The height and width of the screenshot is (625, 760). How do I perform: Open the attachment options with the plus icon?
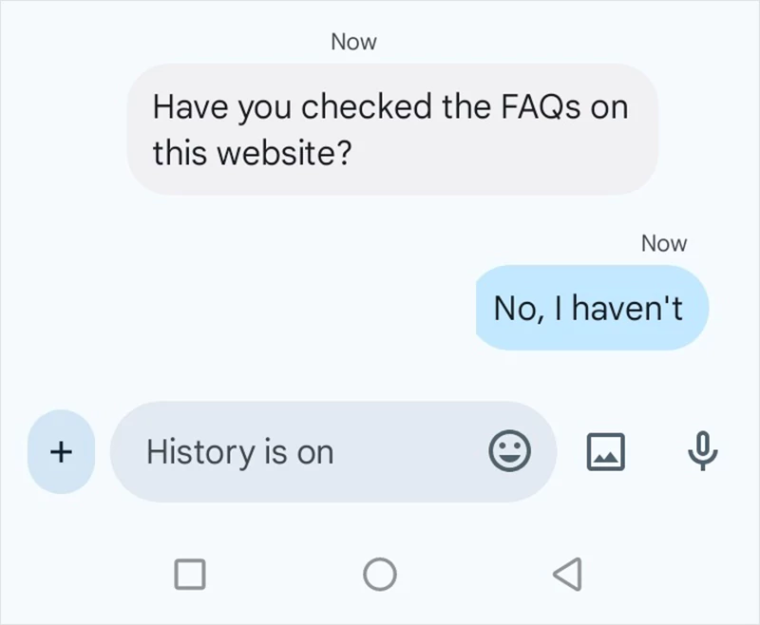pyautogui.click(x=60, y=452)
